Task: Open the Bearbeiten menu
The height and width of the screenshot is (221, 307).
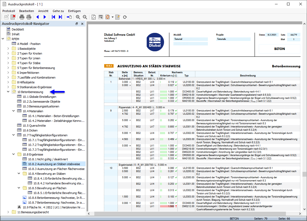Action: tap(26, 11)
